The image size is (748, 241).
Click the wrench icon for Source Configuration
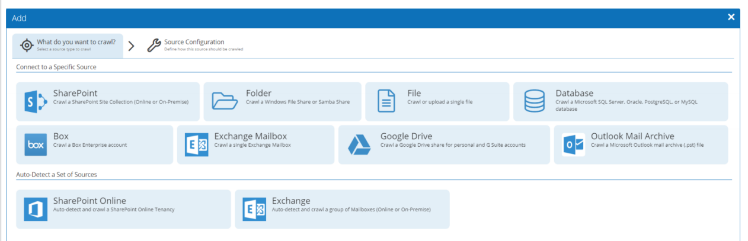154,46
